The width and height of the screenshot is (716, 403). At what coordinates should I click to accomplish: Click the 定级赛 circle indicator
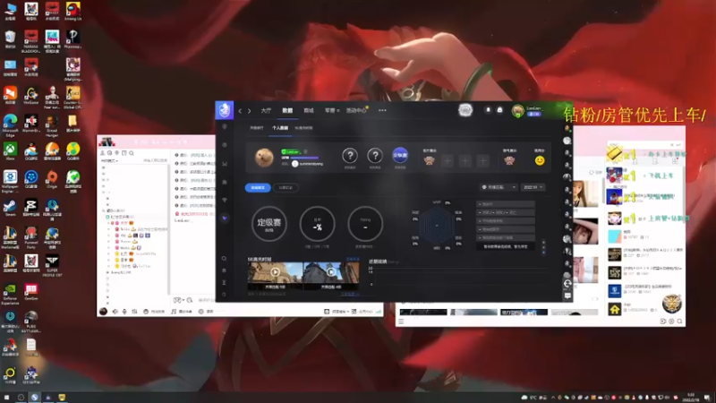tap(269, 223)
